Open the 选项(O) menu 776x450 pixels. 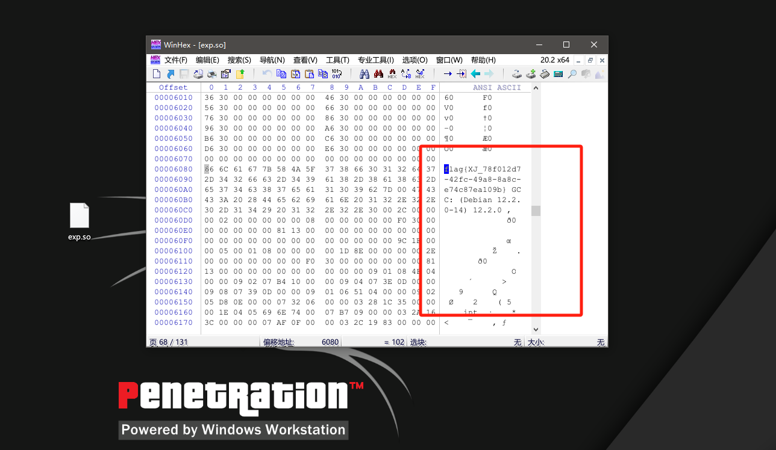[415, 60]
